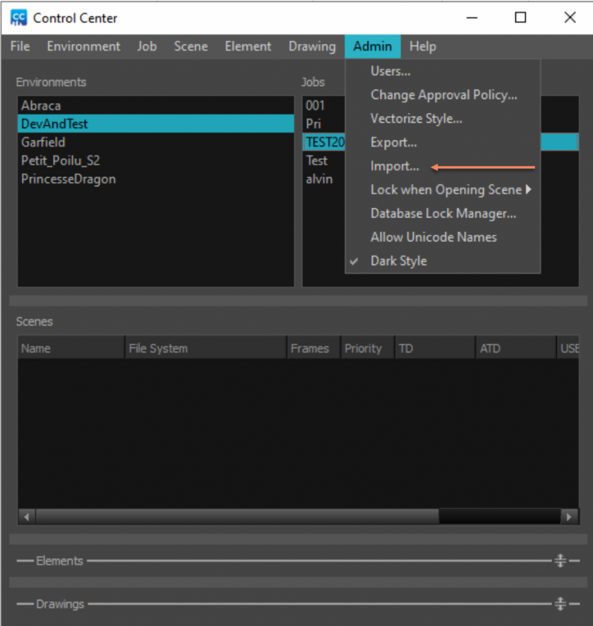The width and height of the screenshot is (593, 626).
Task: Select Import... in the Admin menu
Action: [443, 166]
